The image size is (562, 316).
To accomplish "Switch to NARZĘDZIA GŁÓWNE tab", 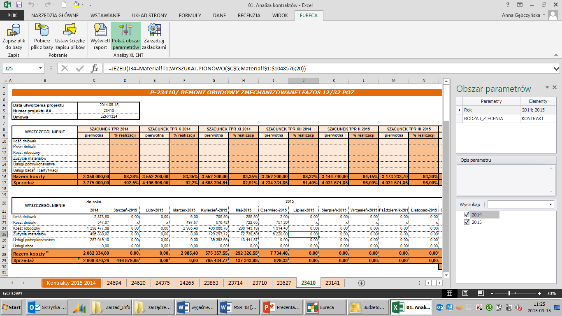I will click(x=55, y=15).
